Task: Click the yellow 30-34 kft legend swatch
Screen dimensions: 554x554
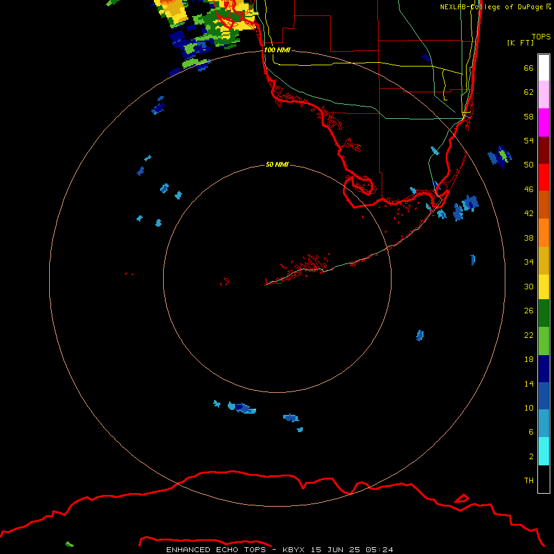Action: tap(544, 287)
